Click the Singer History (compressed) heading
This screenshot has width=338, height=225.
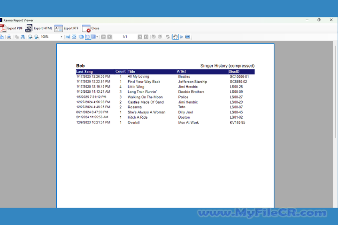[x=227, y=66]
